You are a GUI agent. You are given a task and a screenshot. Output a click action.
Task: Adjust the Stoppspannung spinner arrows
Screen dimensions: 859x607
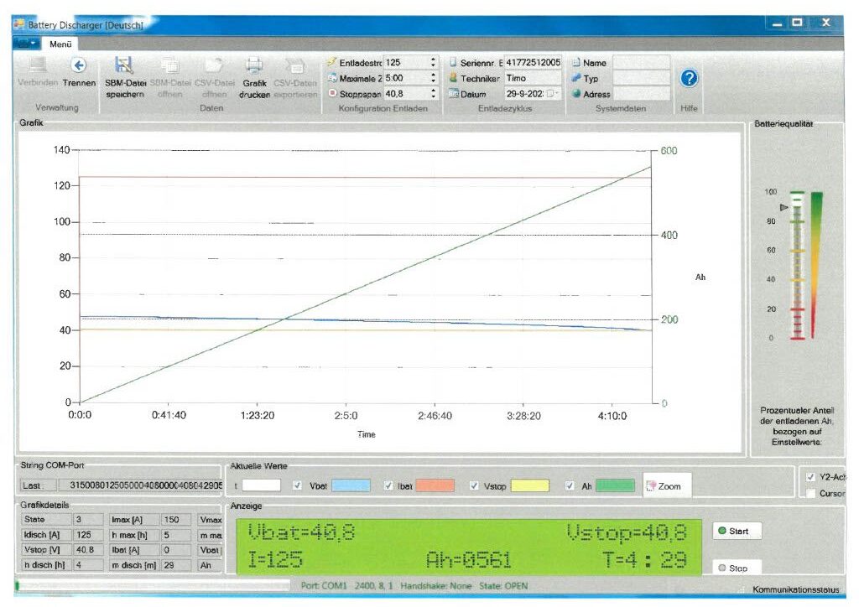pos(433,94)
